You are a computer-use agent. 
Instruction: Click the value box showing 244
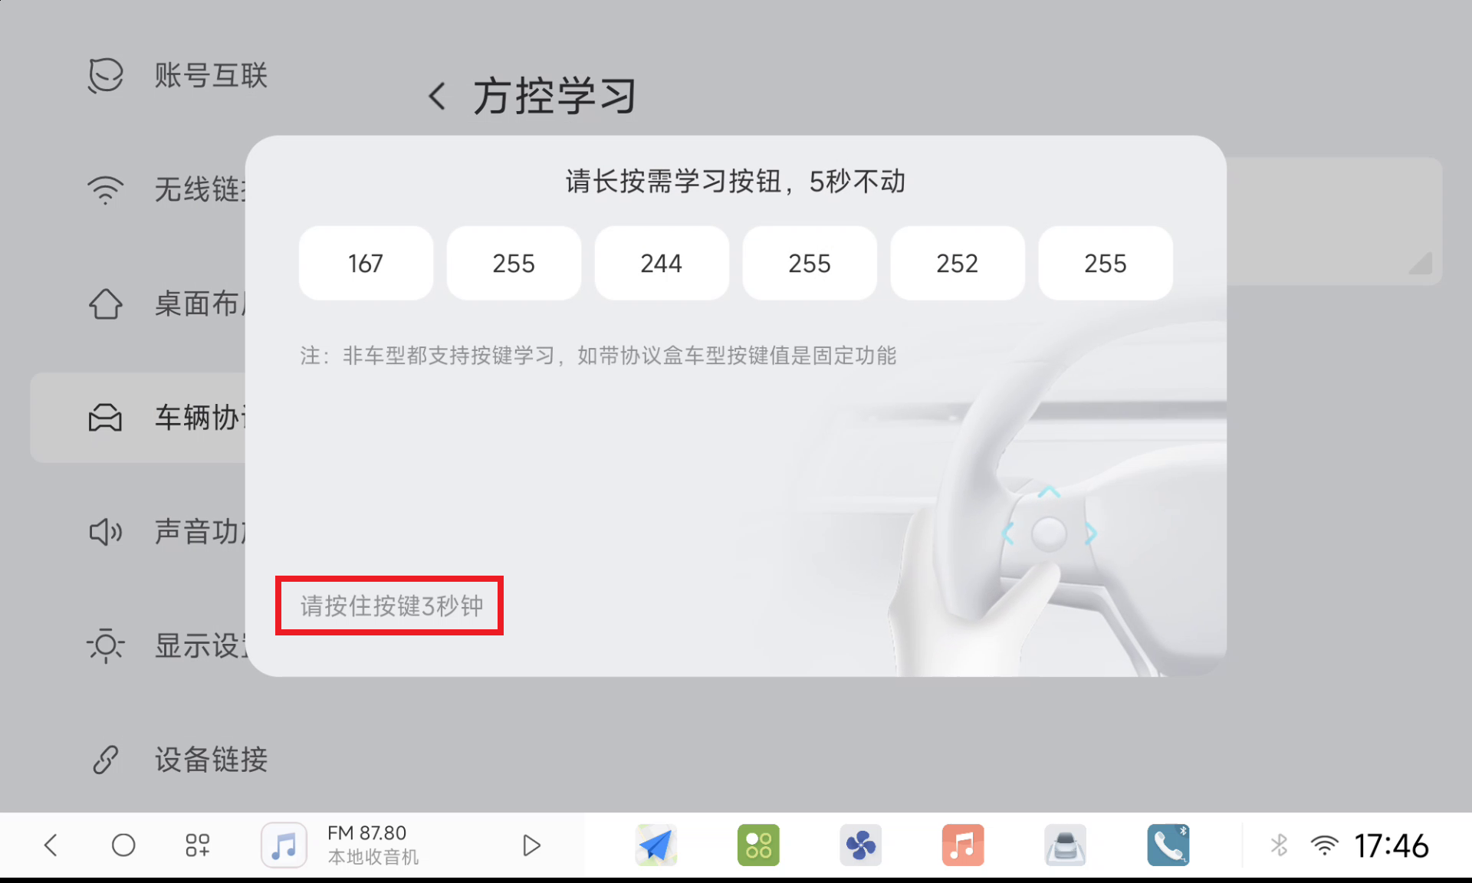(661, 263)
